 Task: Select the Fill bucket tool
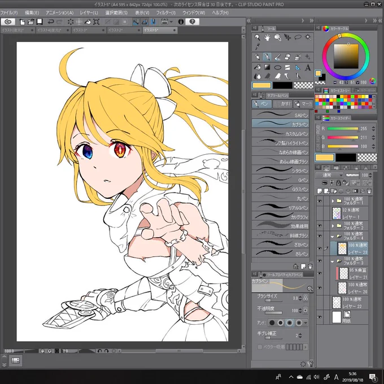pos(257,67)
